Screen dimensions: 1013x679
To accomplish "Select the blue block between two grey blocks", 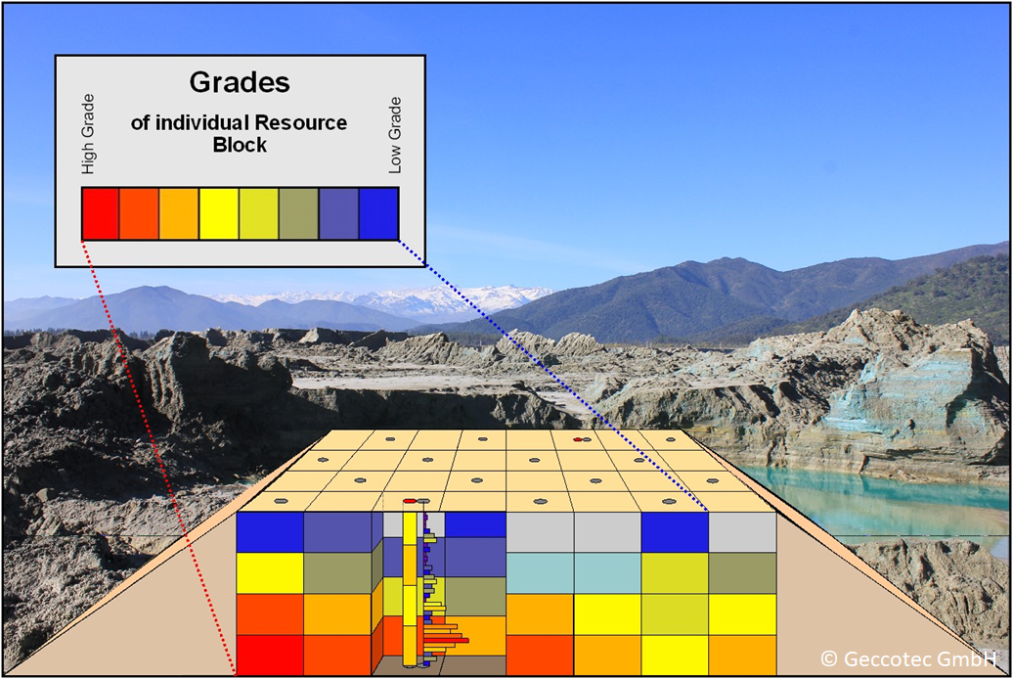I will (675, 532).
